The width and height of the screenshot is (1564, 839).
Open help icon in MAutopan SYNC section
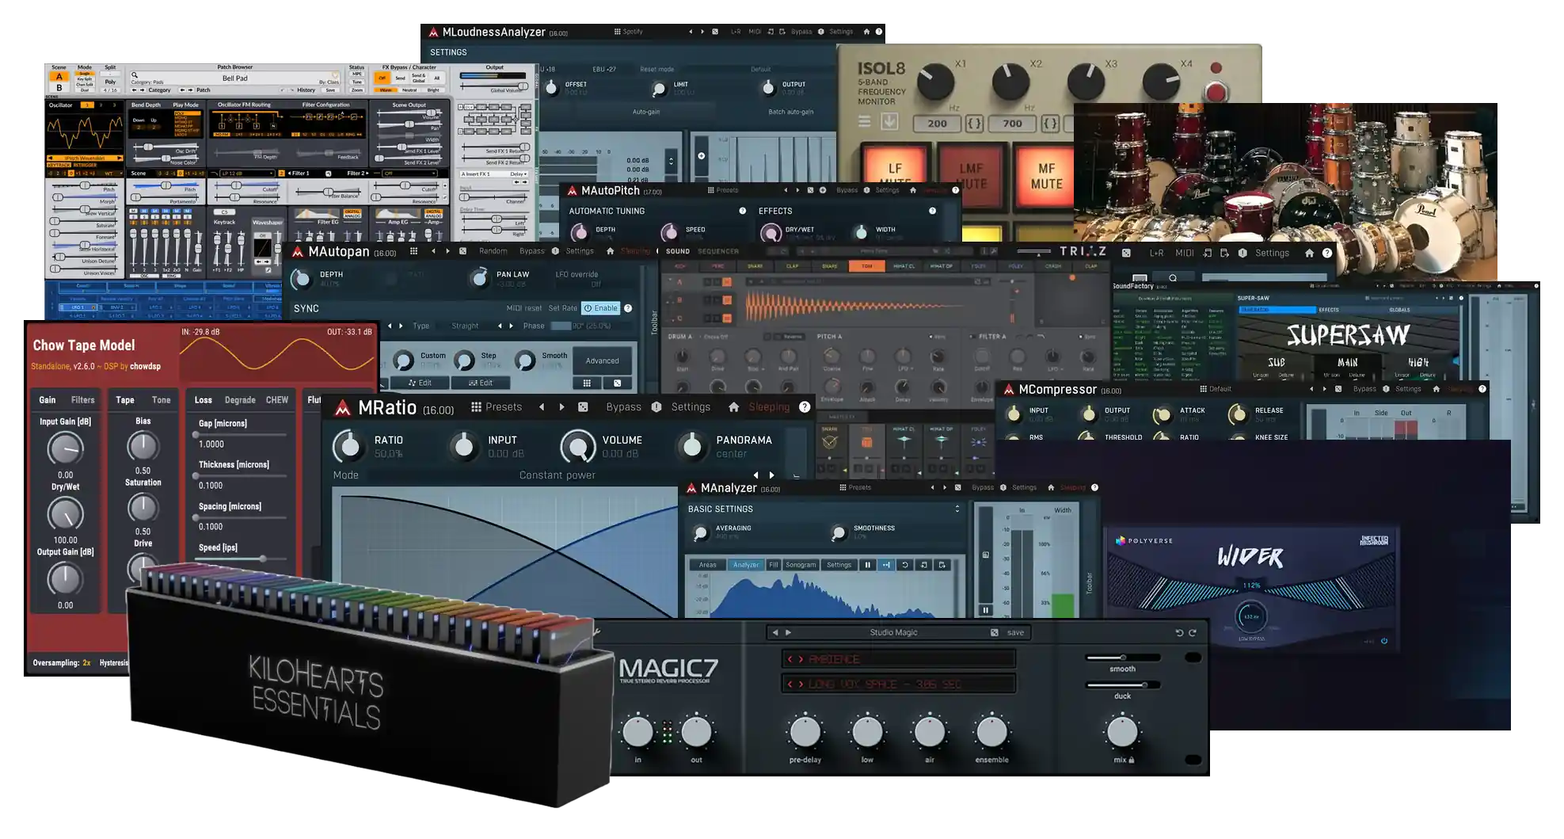(628, 308)
